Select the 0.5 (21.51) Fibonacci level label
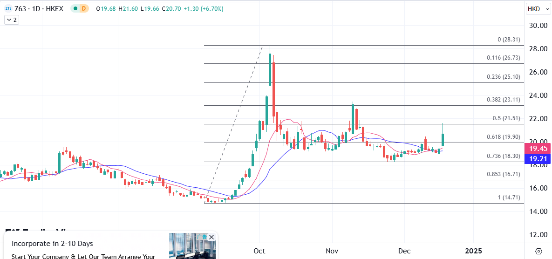 click(x=506, y=118)
